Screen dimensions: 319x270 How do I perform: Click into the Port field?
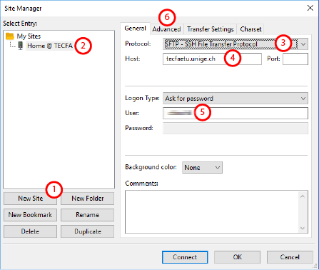point(295,59)
